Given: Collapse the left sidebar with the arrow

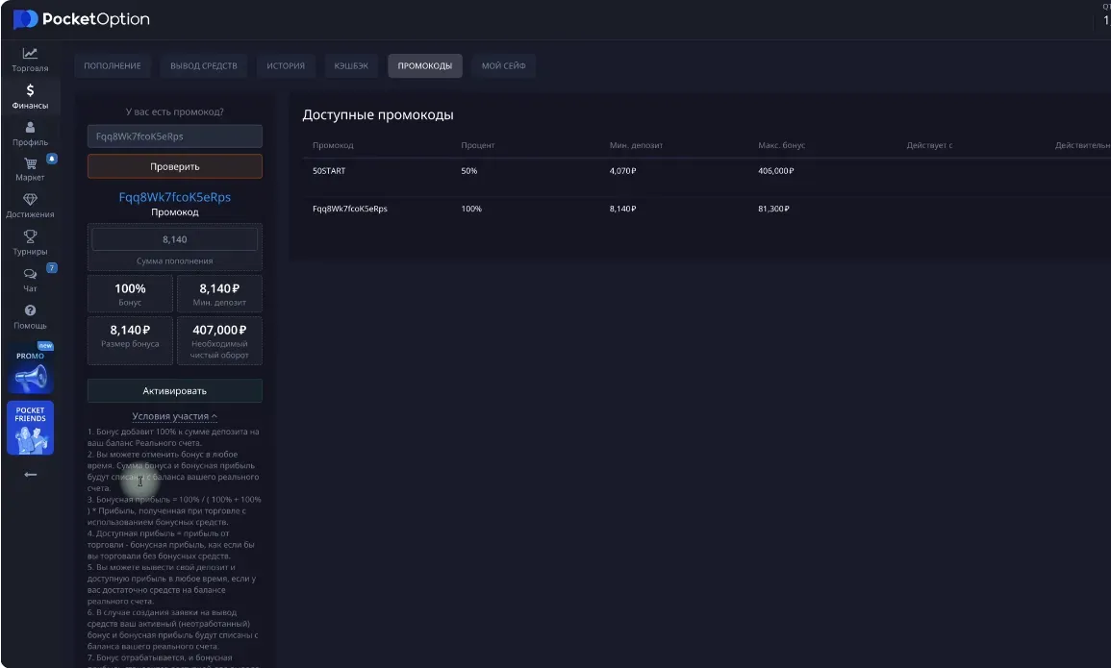Looking at the screenshot, I should pyautogui.click(x=30, y=473).
